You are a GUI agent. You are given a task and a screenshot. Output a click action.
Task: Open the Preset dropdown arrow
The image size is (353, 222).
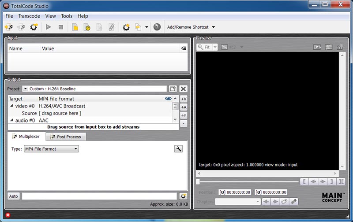(25, 89)
